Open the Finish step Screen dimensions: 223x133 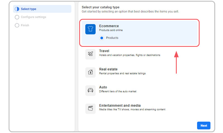[25, 25]
